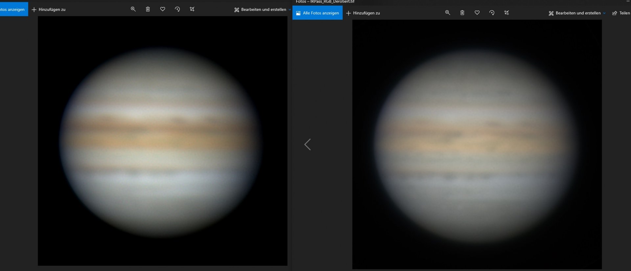Click heart icon in right Photos window

[477, 12]
